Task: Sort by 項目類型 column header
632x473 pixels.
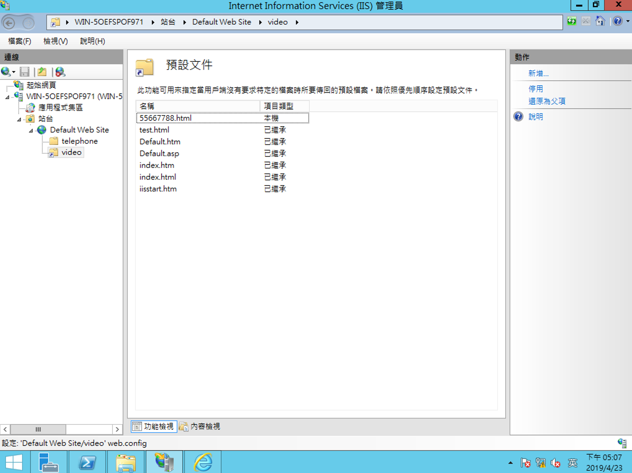Action: (284, 106)
